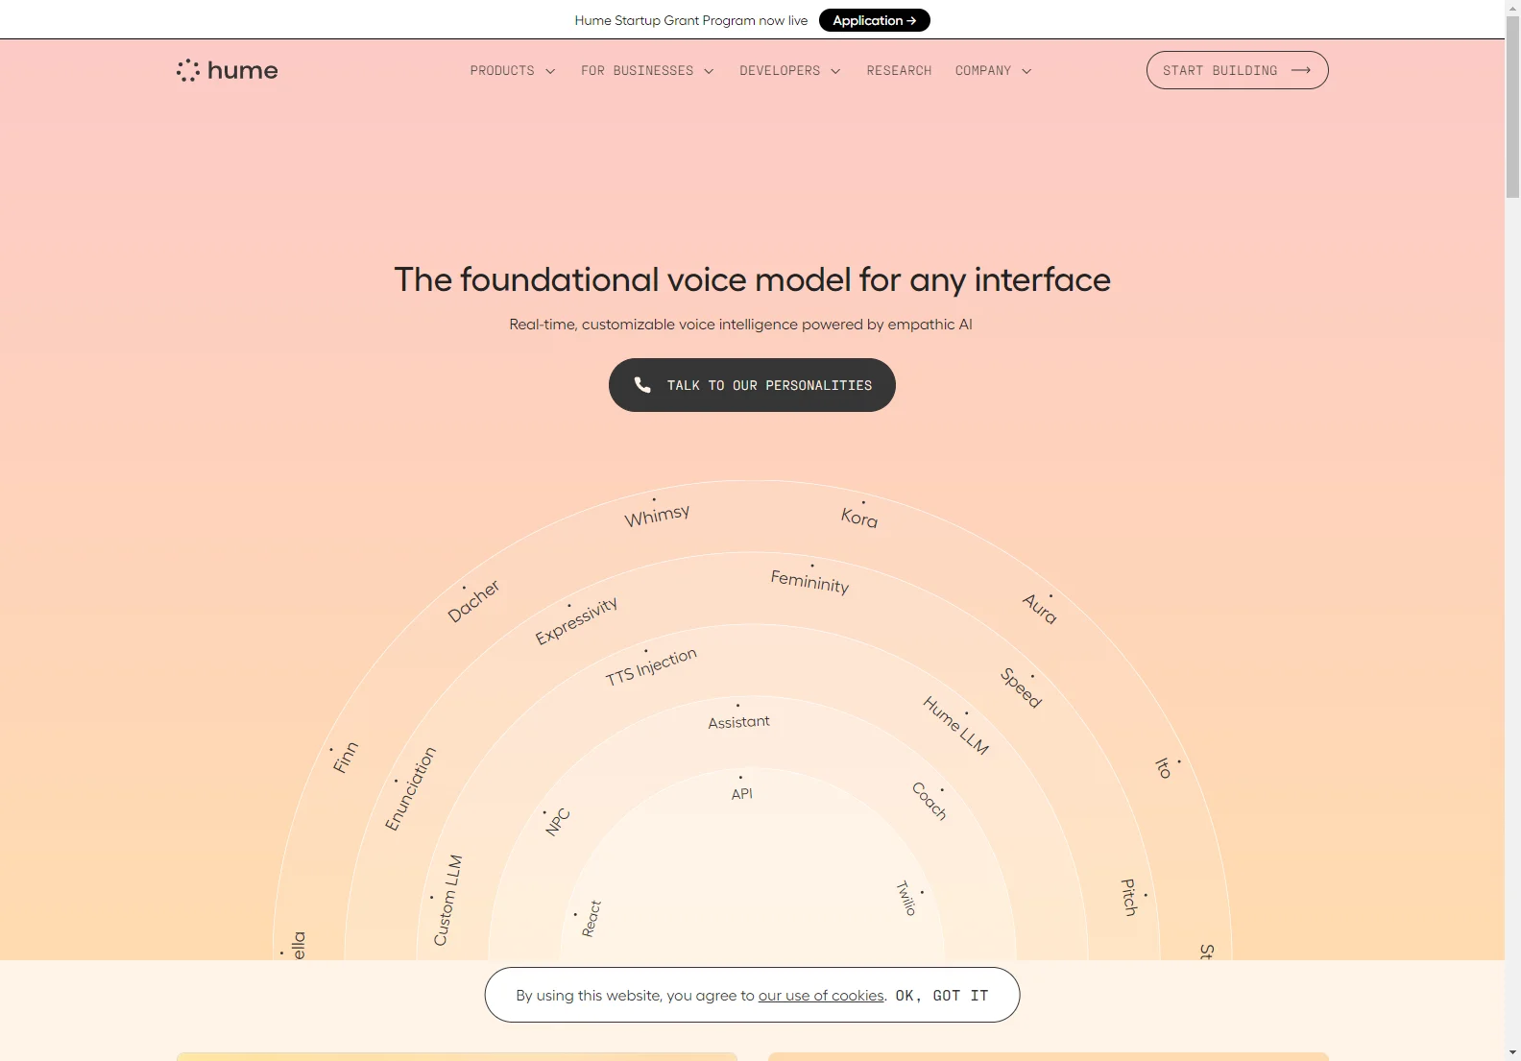The image size is (1521, 1061).
Task: Click the phone icon in Talk button
Action: (642, 385)
